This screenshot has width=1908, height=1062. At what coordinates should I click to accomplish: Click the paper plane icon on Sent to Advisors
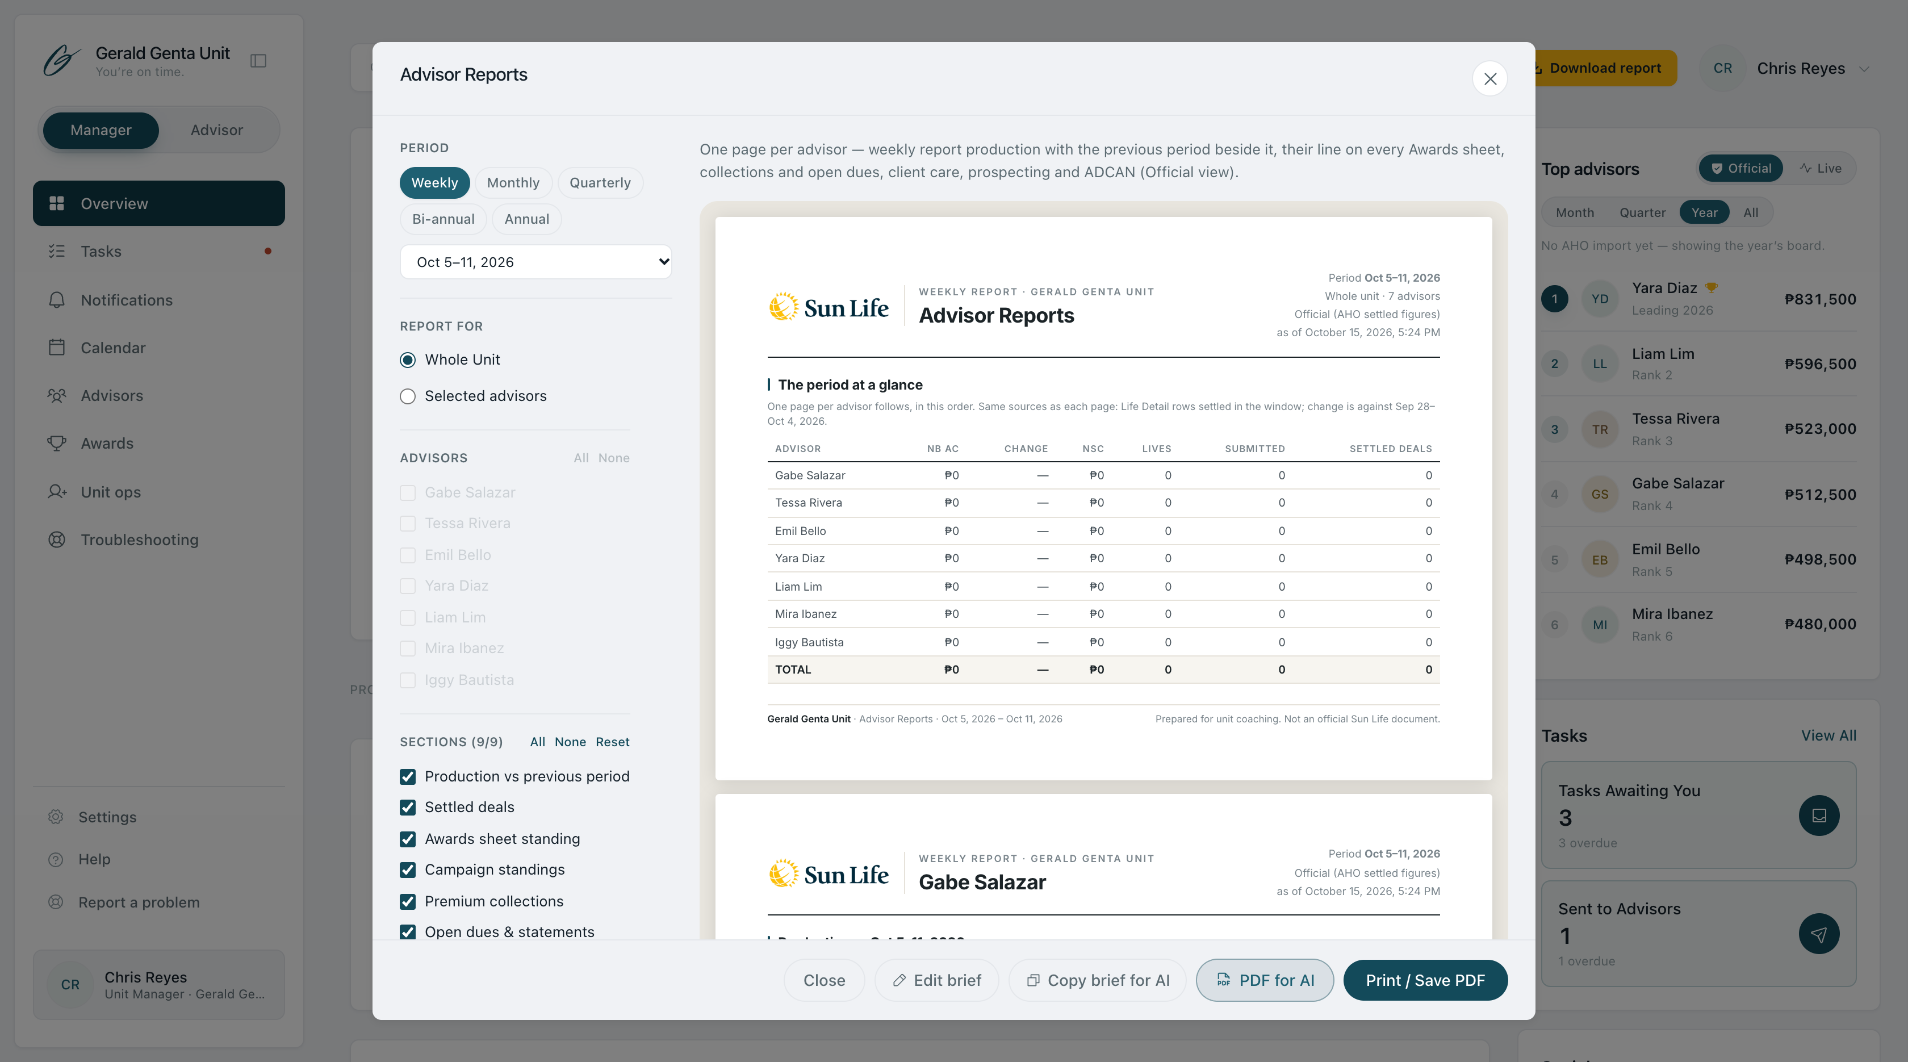[x=1818, y=934]
